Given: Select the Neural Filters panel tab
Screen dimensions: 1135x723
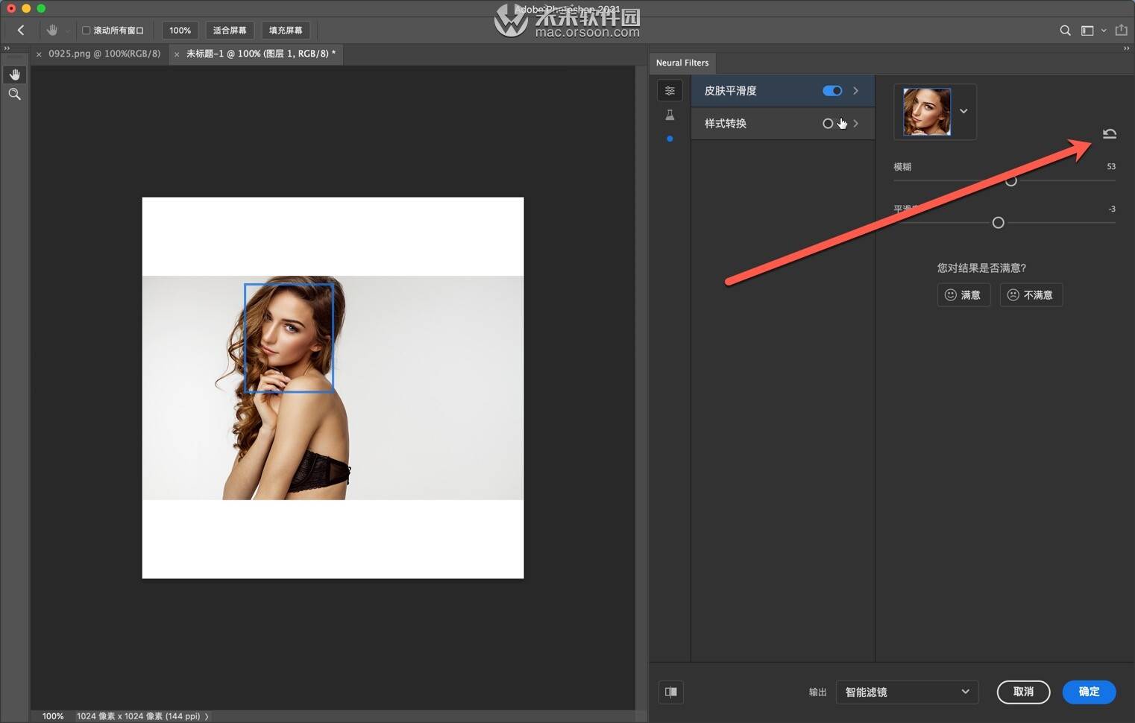Looking at the screenshot, I should [x=682, y=63].
